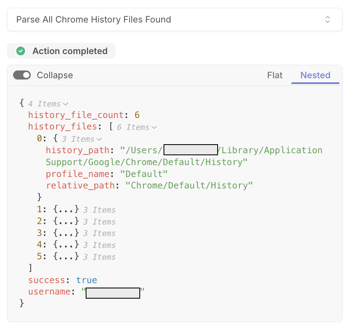The height and width of the screenshot is (331, 350).
Task: Expand history_files item 5
Action: [66, 256]
